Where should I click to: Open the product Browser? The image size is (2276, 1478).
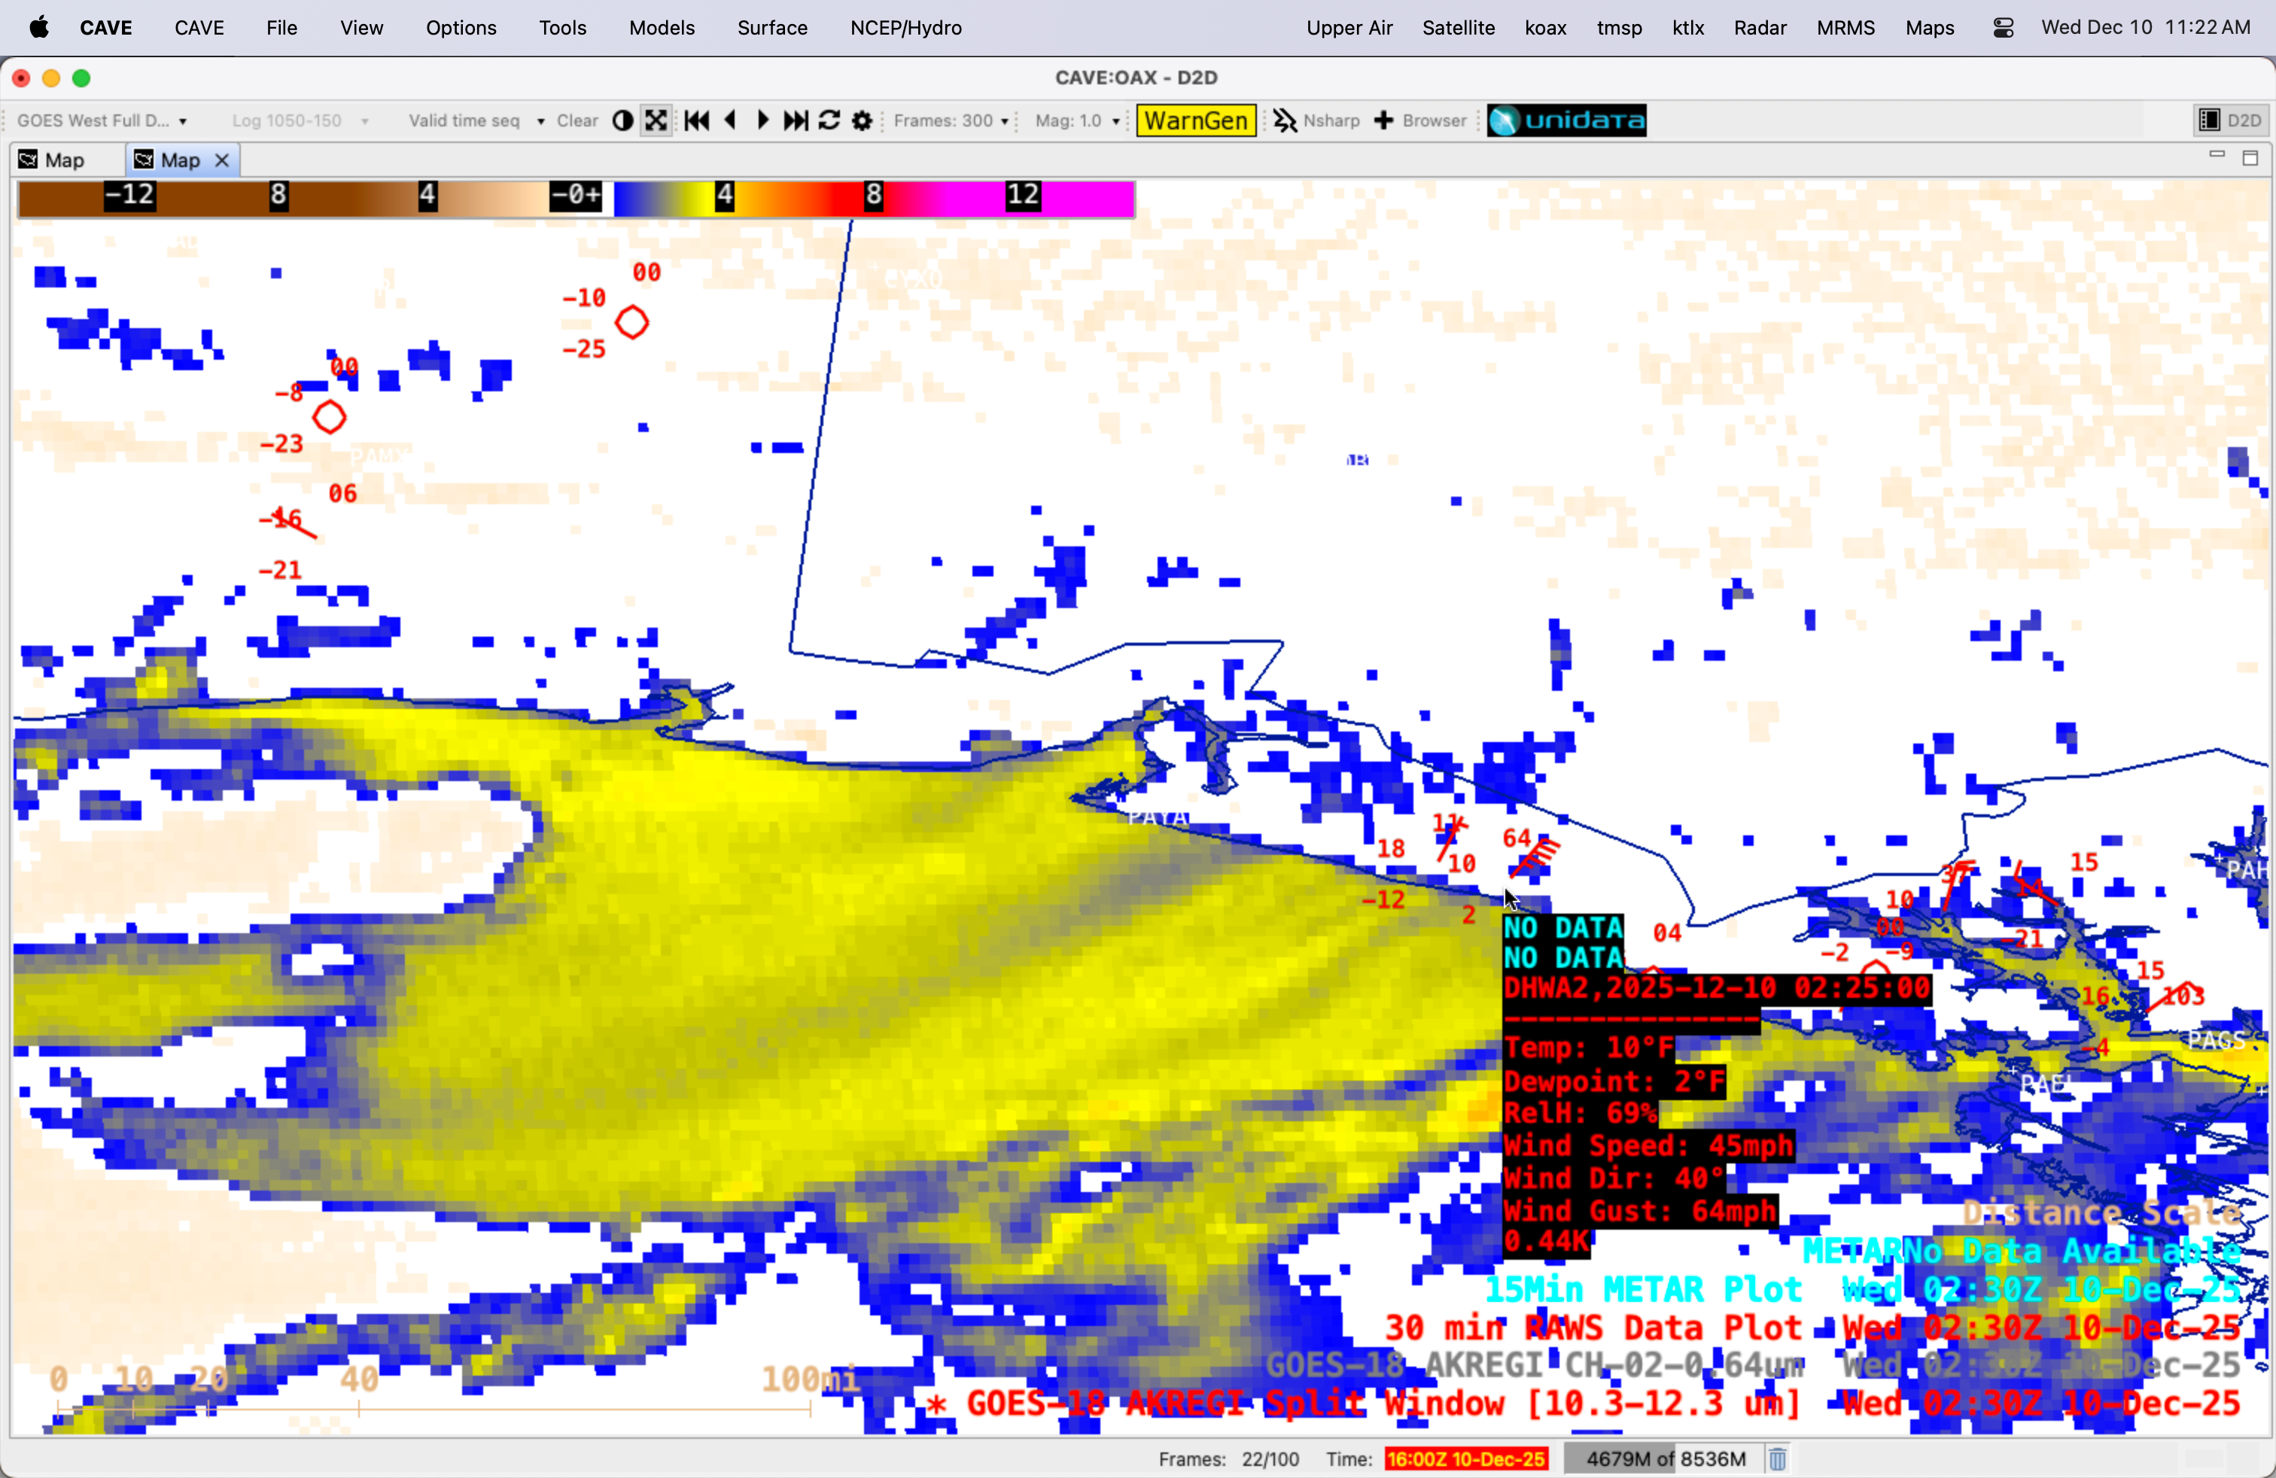[1421, 120]
